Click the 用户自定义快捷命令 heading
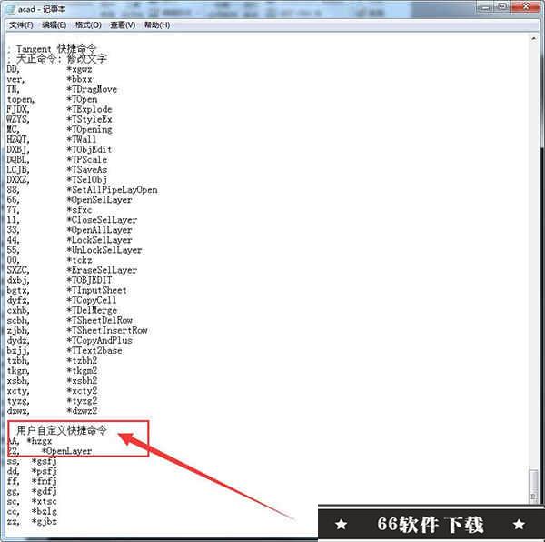 pyautogui.click(x=62, y=431)
